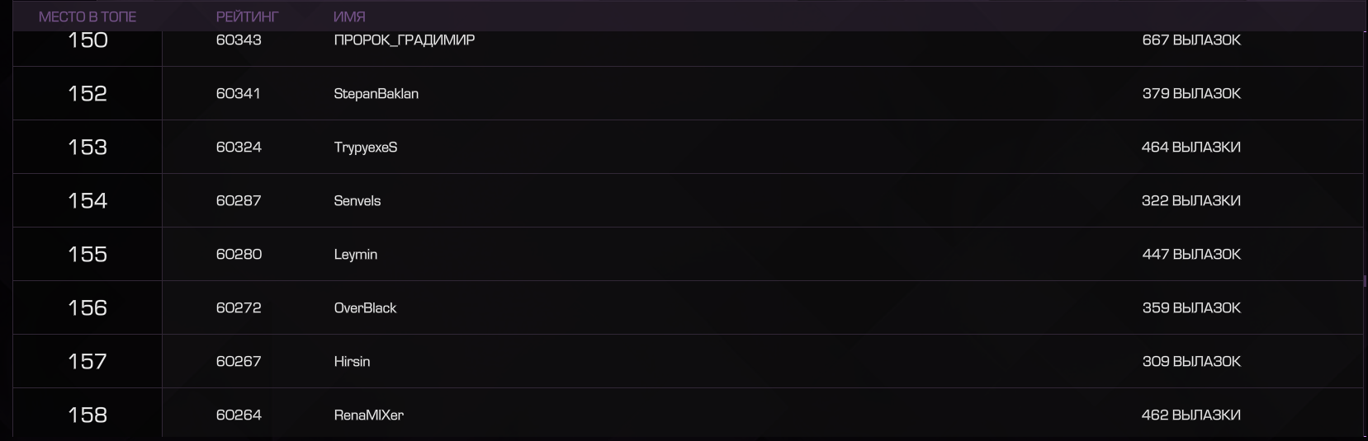The width and height of the screenshot is (1368, 441).
Task: Click the 667 ВЫЛАЗОК count
Action: 1191,40
